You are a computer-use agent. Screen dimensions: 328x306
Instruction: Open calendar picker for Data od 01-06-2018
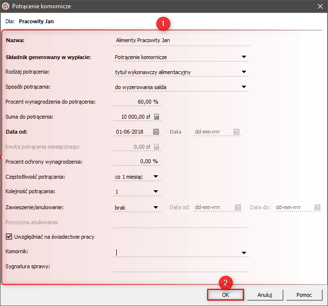[x=156, y=132]
